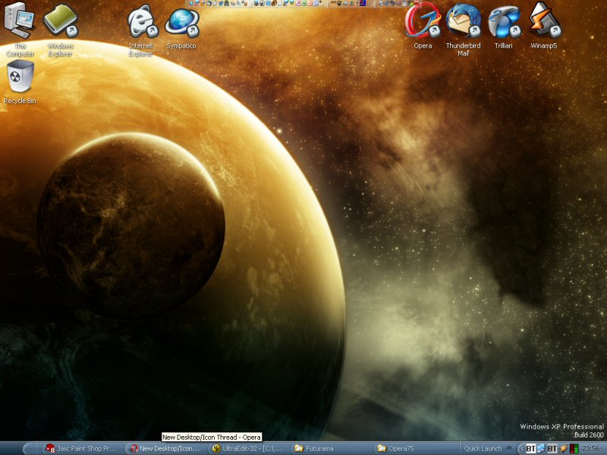The width and height of the screenshot is (607, 455).
Task: Click the Quick Launch toolbar label
Action: pos(483,448)
